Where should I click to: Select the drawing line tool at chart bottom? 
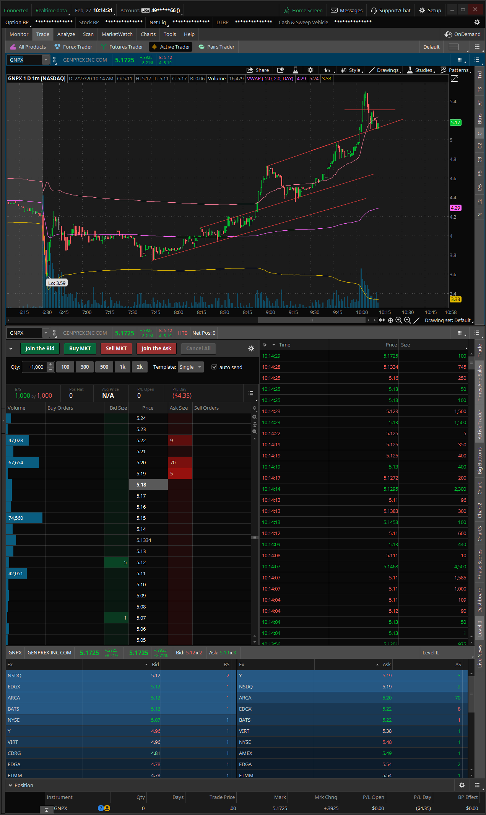416,320
